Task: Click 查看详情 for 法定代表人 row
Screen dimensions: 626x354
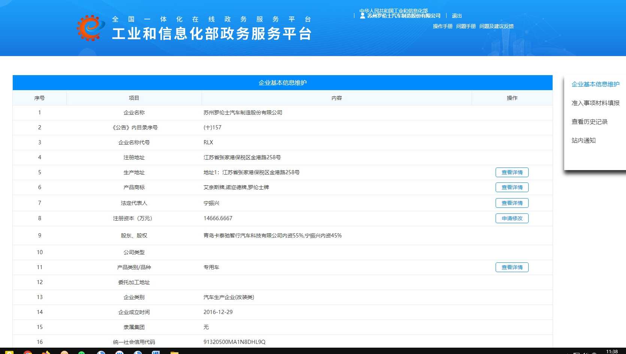Action: pyautogui.click(x=512, y=203)
